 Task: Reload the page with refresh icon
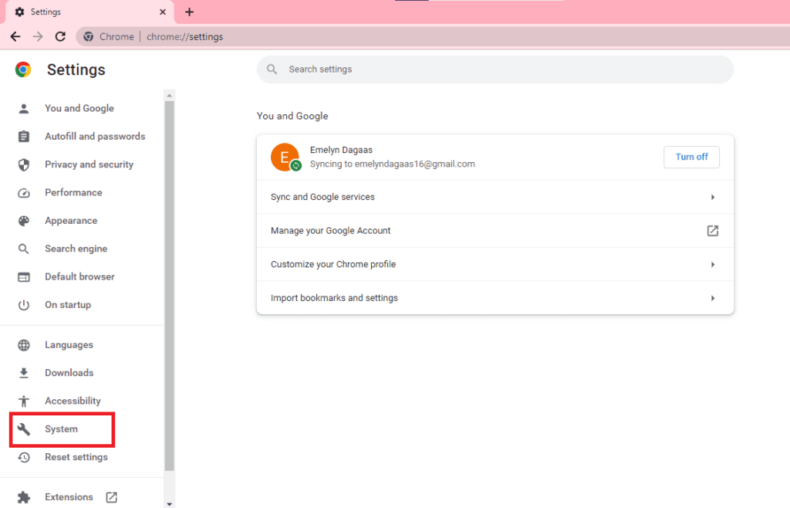point(60,36)
